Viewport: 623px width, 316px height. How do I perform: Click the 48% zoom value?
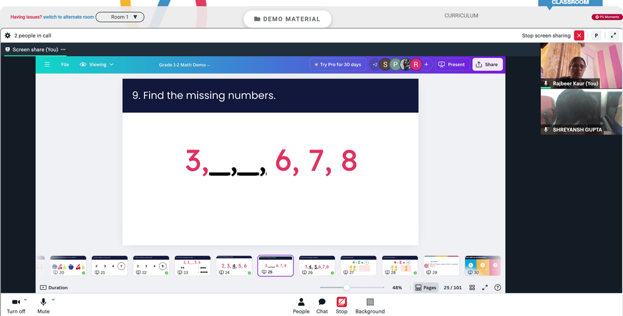[x=397, y=287]
